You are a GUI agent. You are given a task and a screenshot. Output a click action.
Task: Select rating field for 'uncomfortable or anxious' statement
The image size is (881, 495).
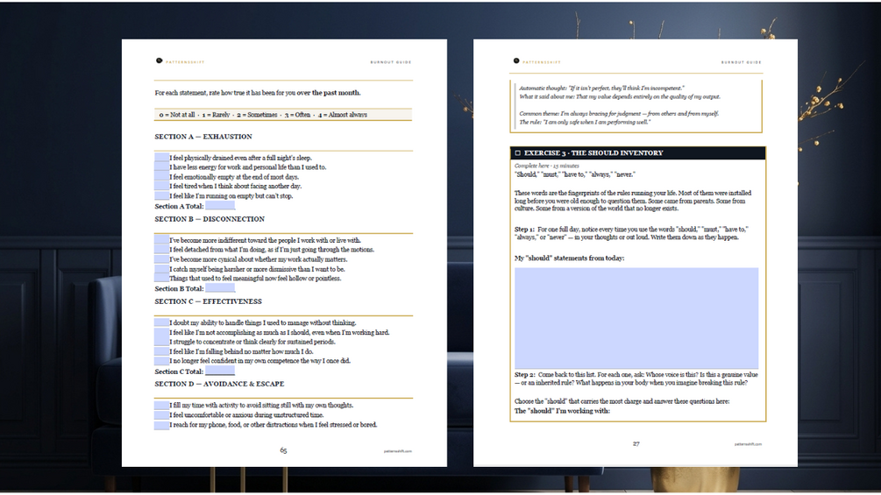(162, 414)
